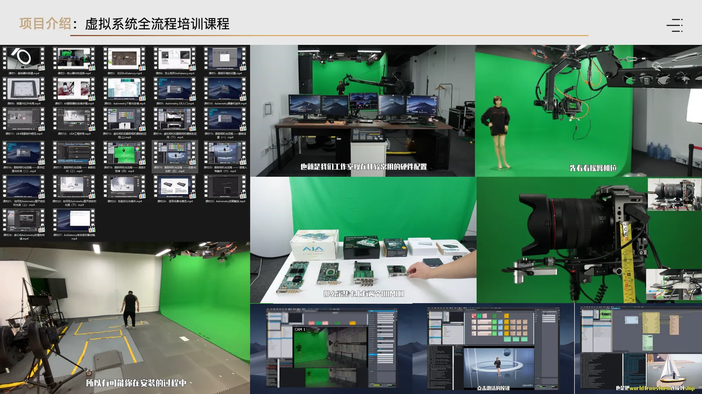The height and width of the screenshot is (394, 702).
Task: Click the slide title 虚拟系统全流程培训课程
Action: pyautogui.click(x=157, y=24)
